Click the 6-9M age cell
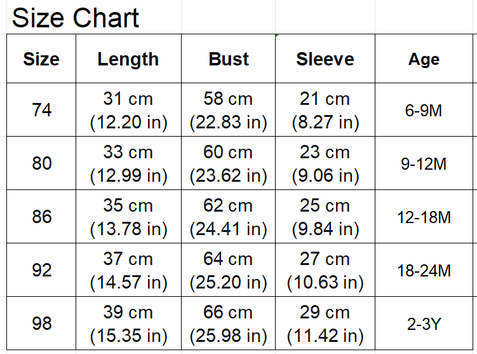The width and height of the screenshot is (477, 354). point(424,110)
